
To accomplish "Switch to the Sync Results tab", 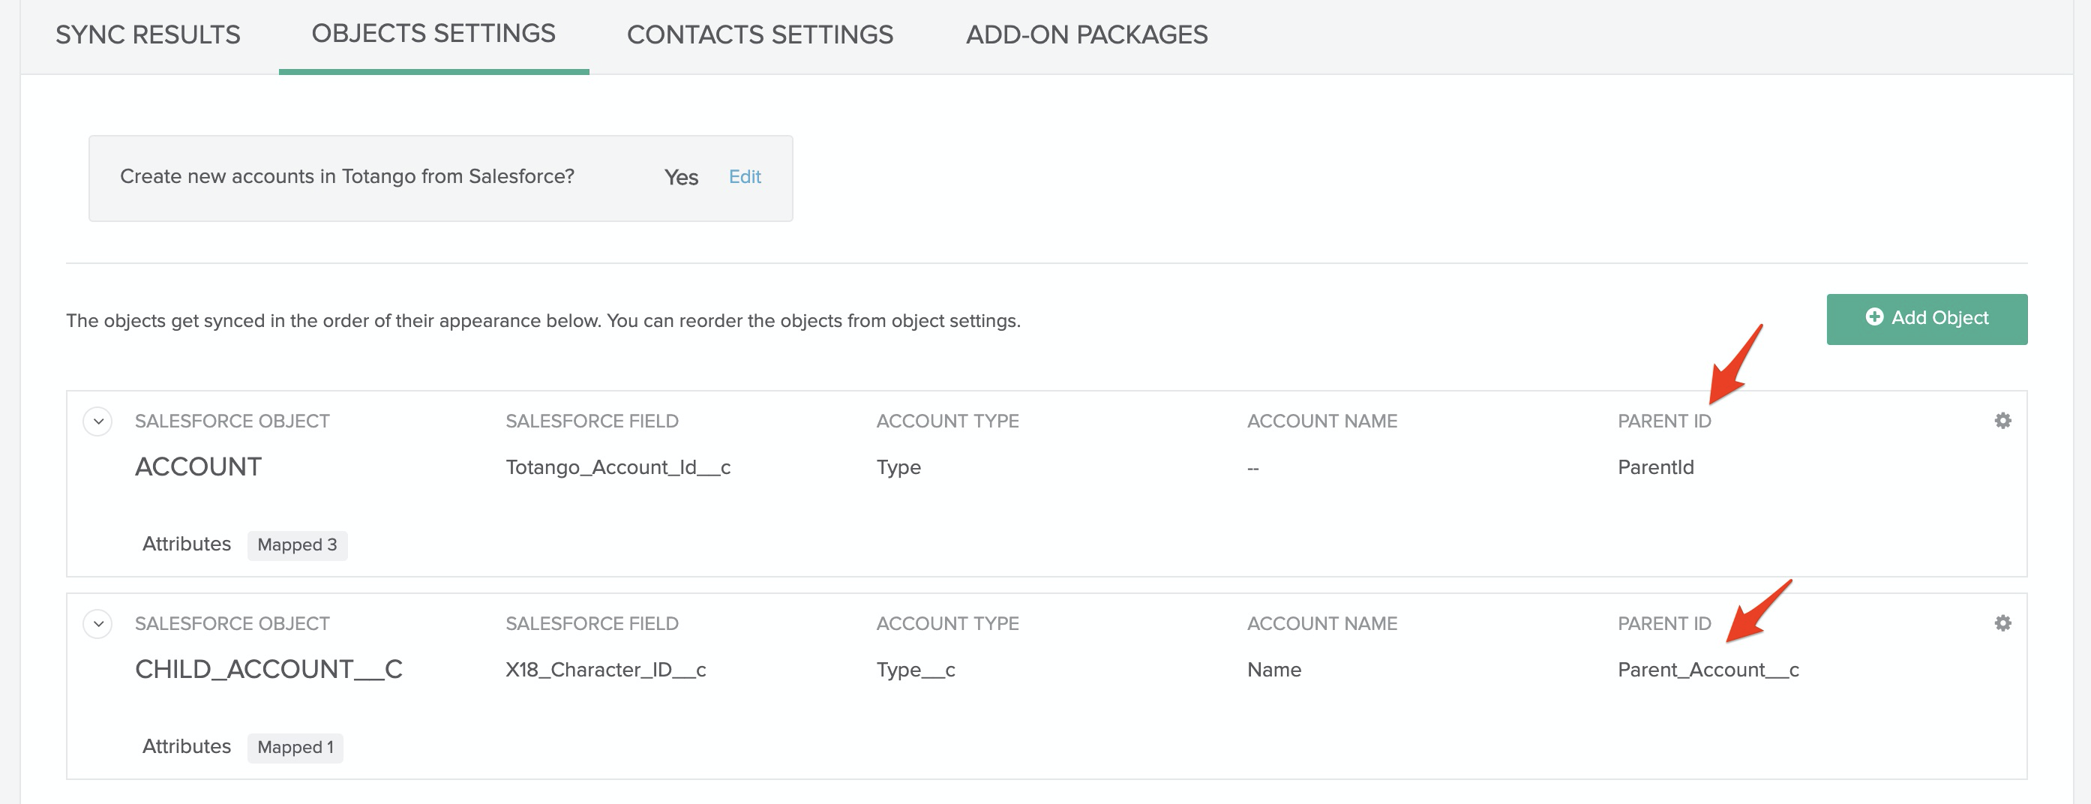I will click(148, 35).
